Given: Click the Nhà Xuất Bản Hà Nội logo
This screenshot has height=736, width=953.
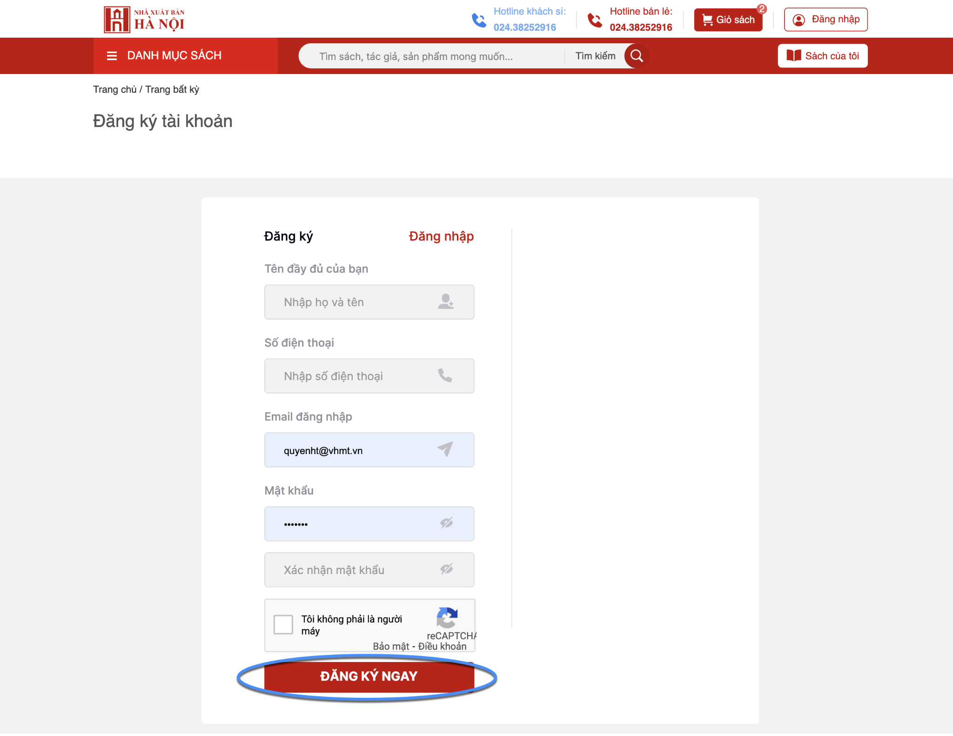Looking at the screenshot, I should [x=144, y=20].
